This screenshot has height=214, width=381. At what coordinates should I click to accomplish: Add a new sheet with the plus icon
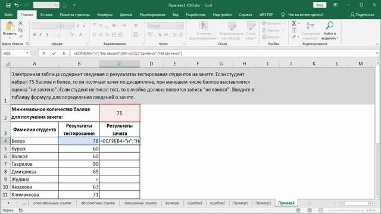coord(309,203)
